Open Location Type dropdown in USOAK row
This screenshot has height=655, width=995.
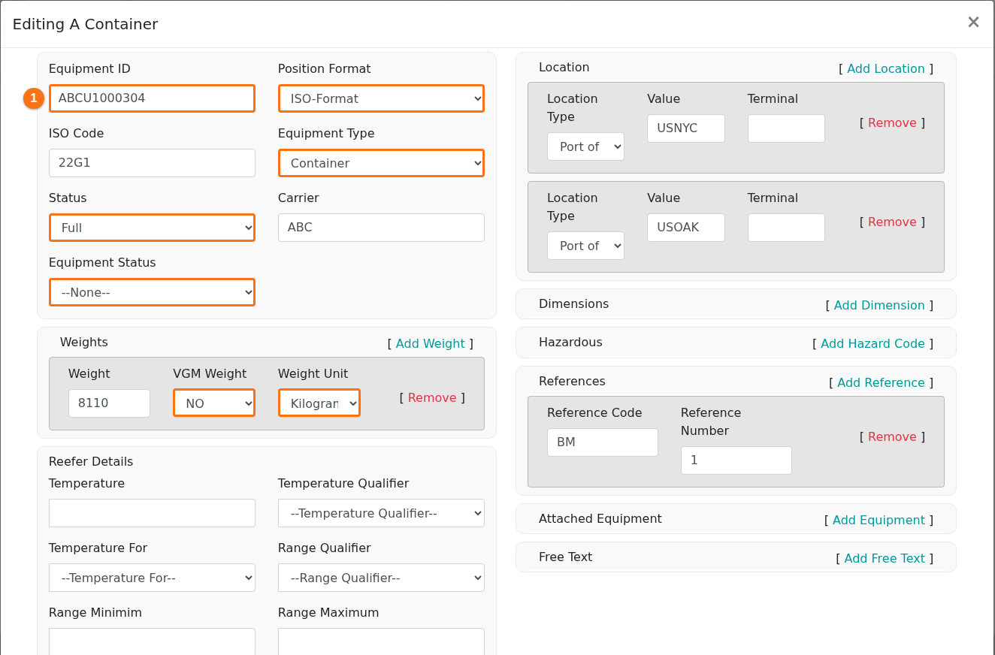tap(585, 246)
